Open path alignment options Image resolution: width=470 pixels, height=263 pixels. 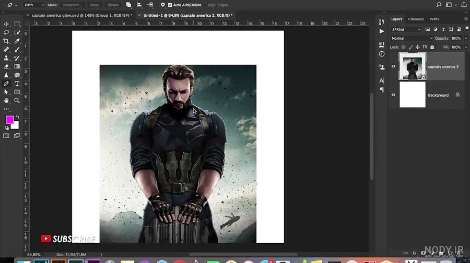pos(139,5)
